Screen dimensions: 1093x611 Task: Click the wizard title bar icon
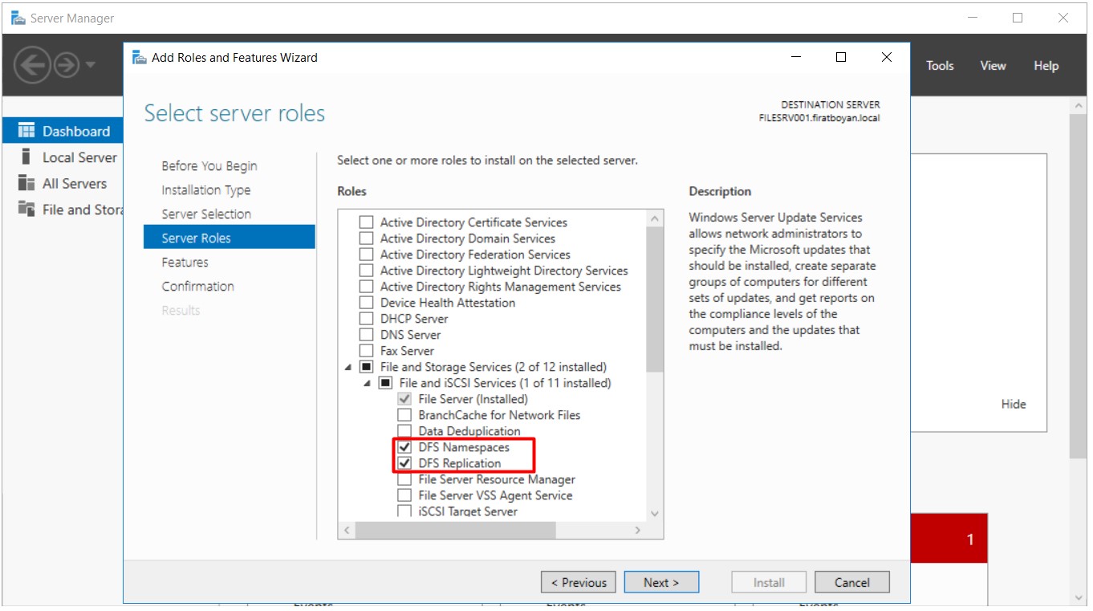140,58
